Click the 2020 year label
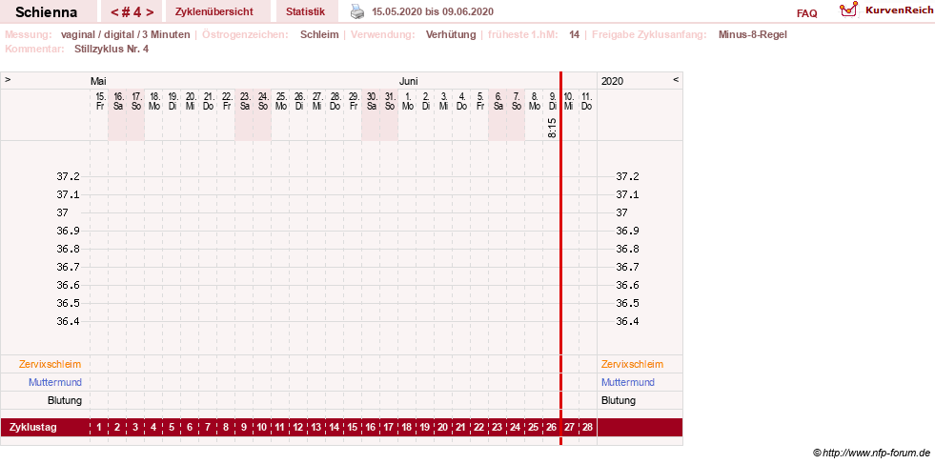This screenshot has height=464, width=935. click(x=613, y=81)
